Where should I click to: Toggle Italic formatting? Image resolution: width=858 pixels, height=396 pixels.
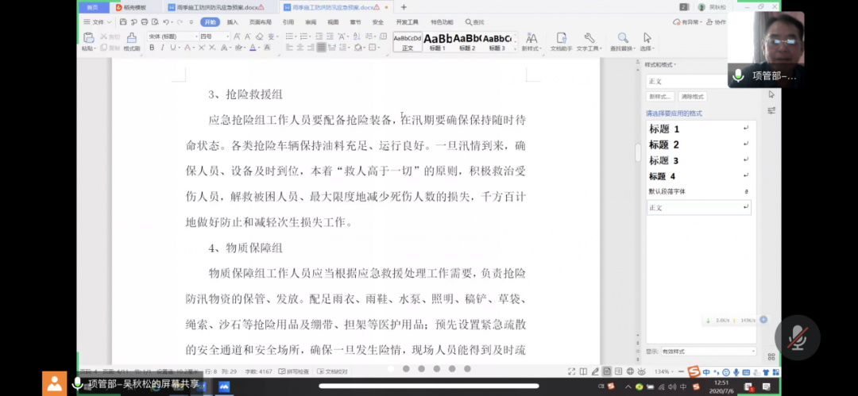click(163, 48)
